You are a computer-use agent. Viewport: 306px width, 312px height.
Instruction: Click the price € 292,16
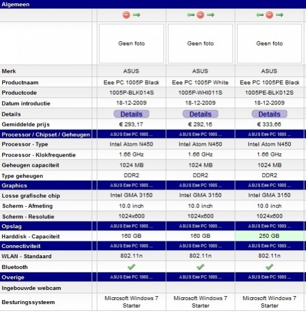tap(200, 124)
